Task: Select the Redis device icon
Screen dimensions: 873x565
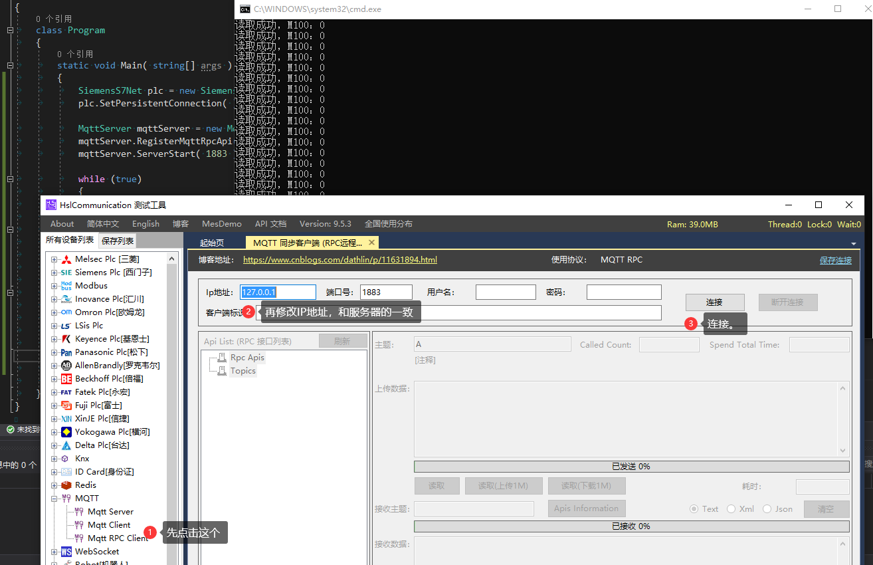Action: tap(66, 485)
